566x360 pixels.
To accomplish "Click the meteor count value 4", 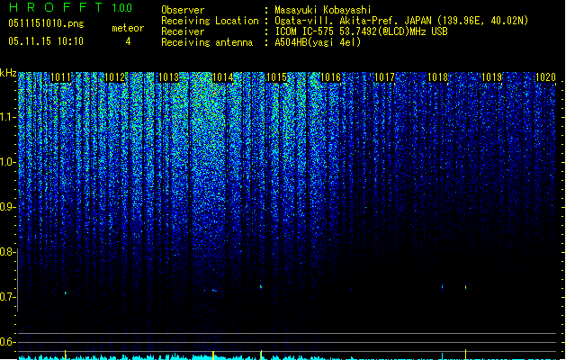I will [x=128, y=41].
